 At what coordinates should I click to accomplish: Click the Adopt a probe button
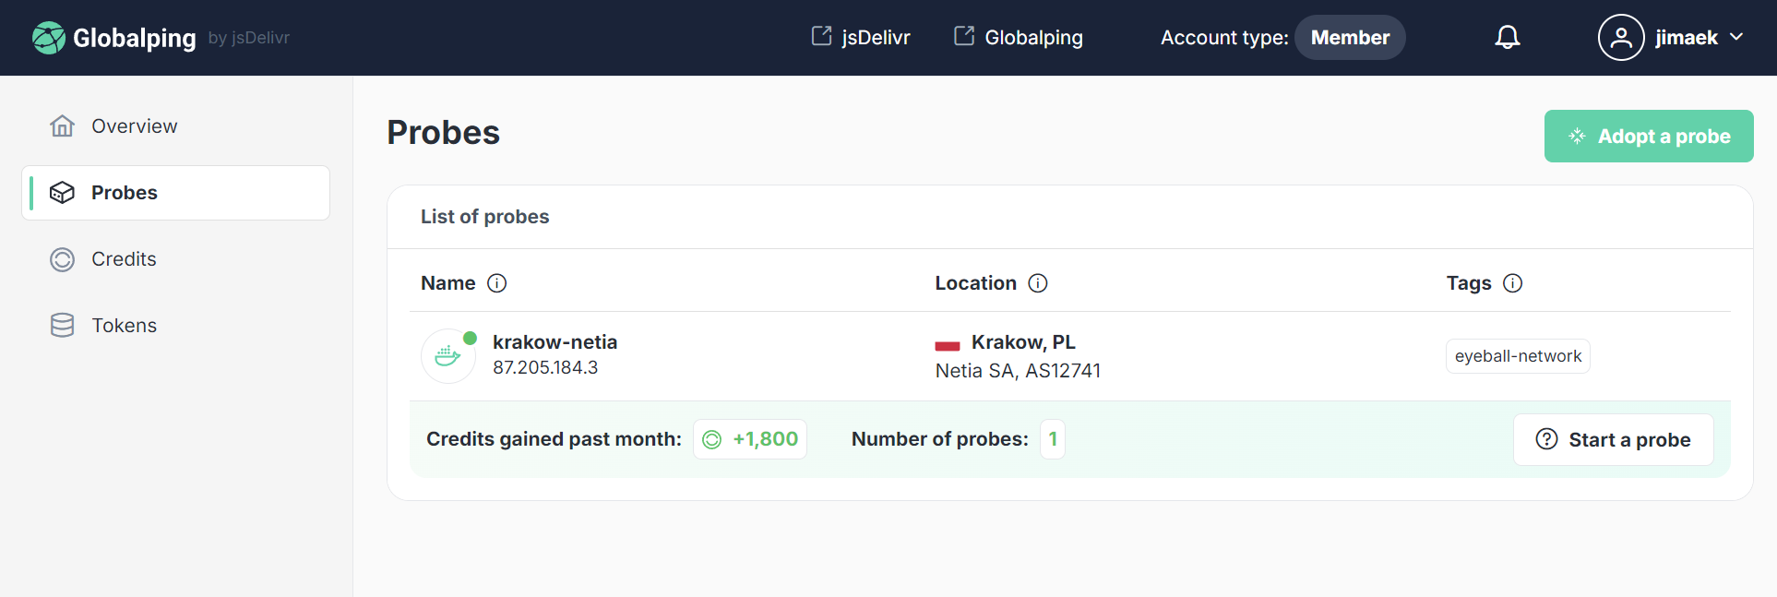1649,137
